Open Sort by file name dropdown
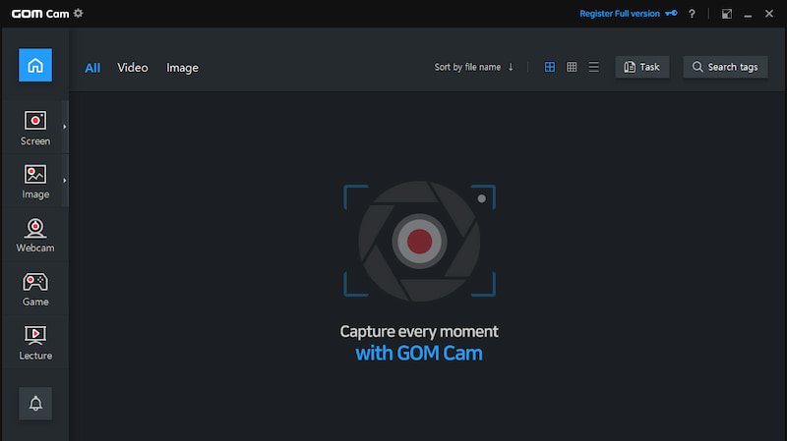The height and width of the screenshot is (441, 787). point(467,67)
